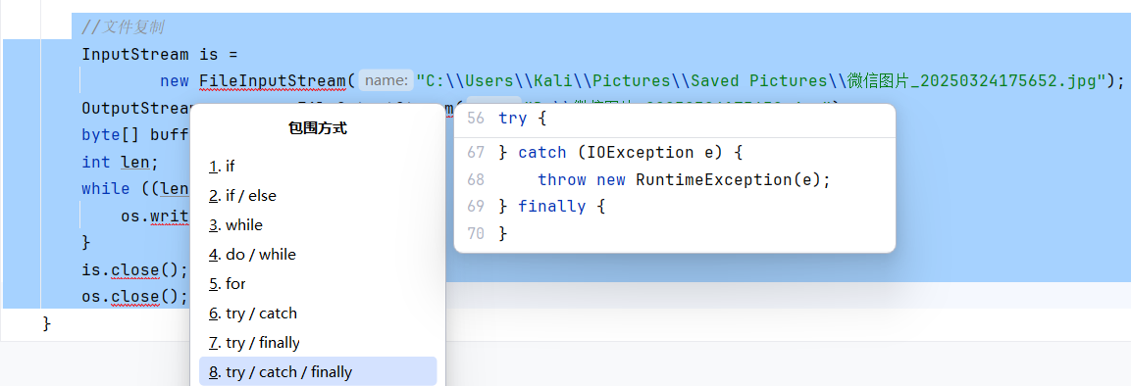Click FileInputStream class name in code
Image resolution: width=1131 pixels, height=386 pixels.
pyautogui.click(x=274, y=80)
